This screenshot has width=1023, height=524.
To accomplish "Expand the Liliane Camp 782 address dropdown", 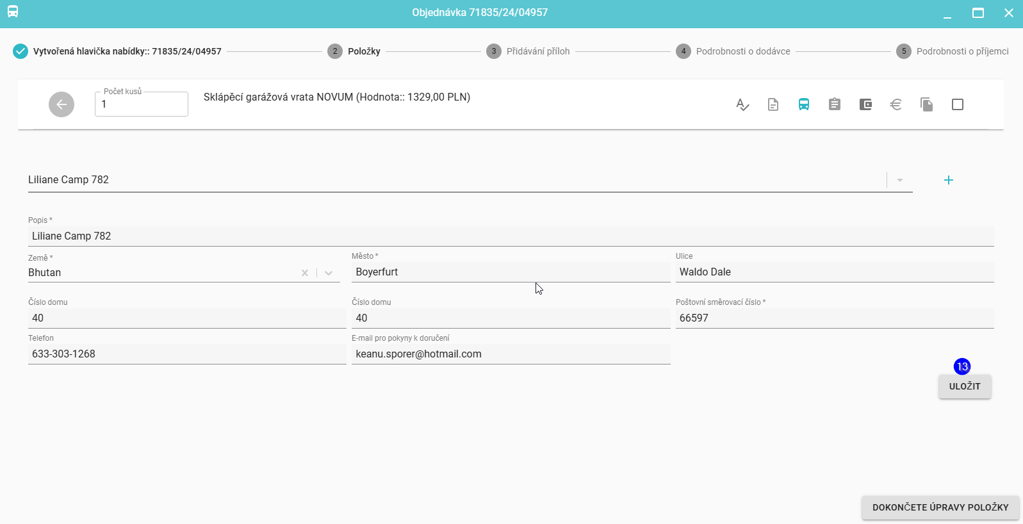I will tap(900, 180).
